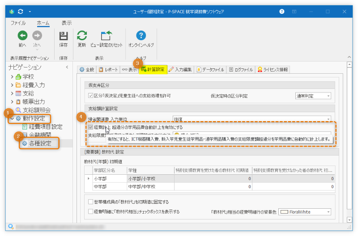Open 帰省関連費 入力単位 dropdown (往復)

point(252,119)
